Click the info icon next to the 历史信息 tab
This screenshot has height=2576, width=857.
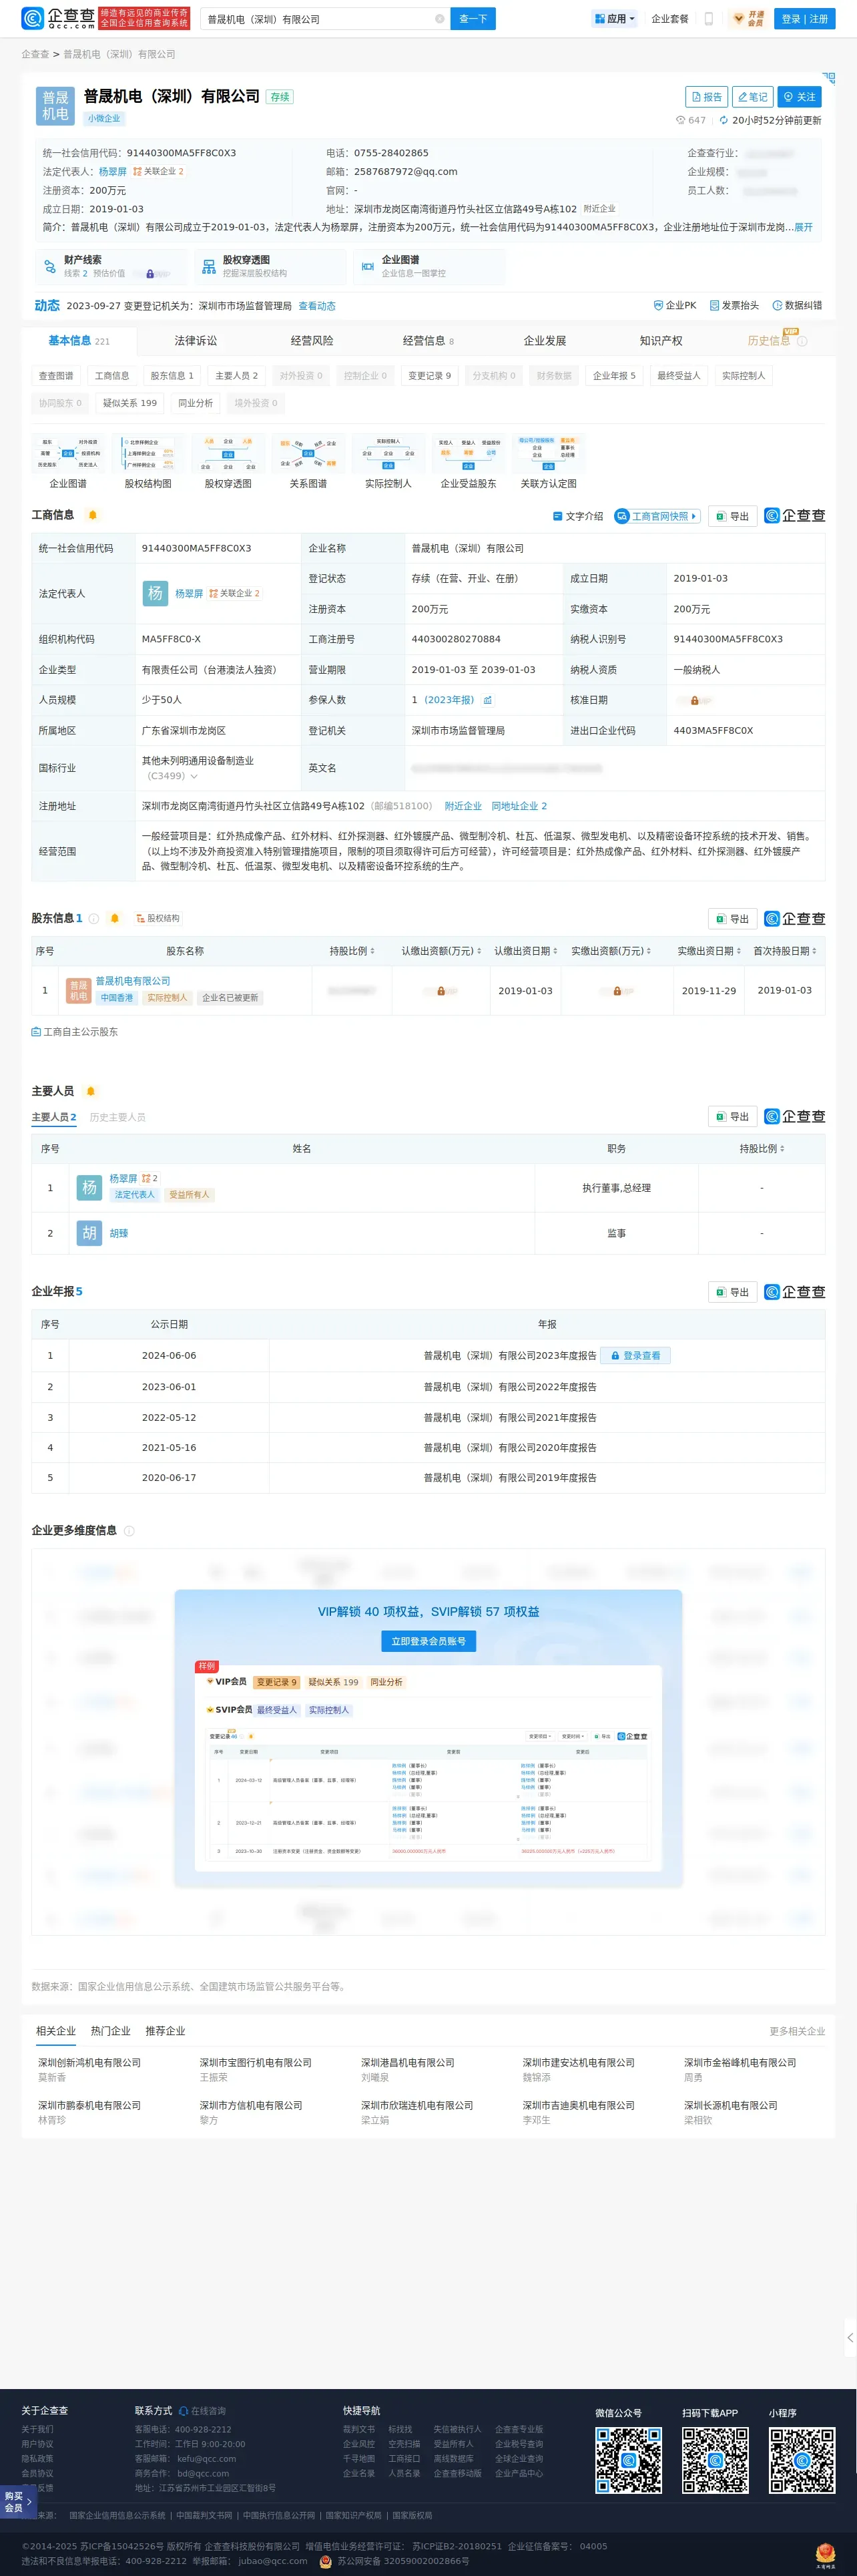[x=802, y=342]
